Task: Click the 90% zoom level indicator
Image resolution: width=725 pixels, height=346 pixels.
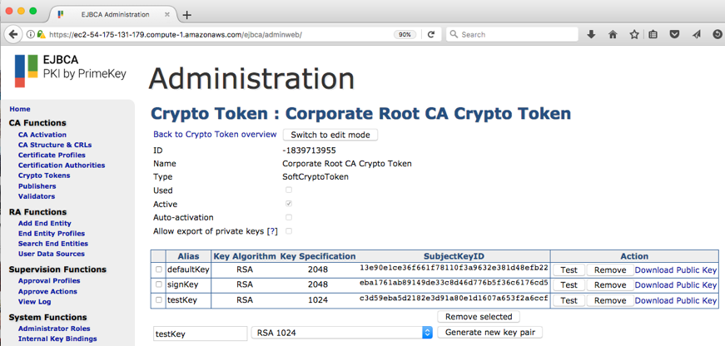Action: pos(405,34)
